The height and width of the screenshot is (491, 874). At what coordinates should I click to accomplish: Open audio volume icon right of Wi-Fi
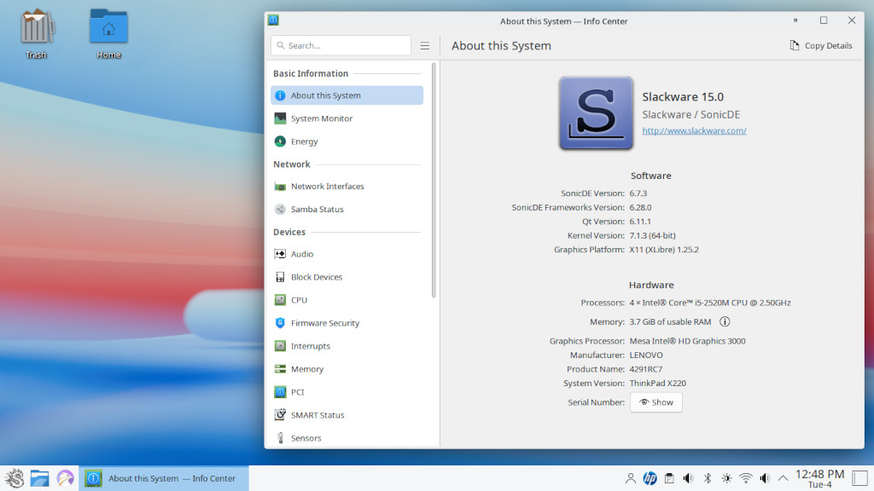(766, 478)
